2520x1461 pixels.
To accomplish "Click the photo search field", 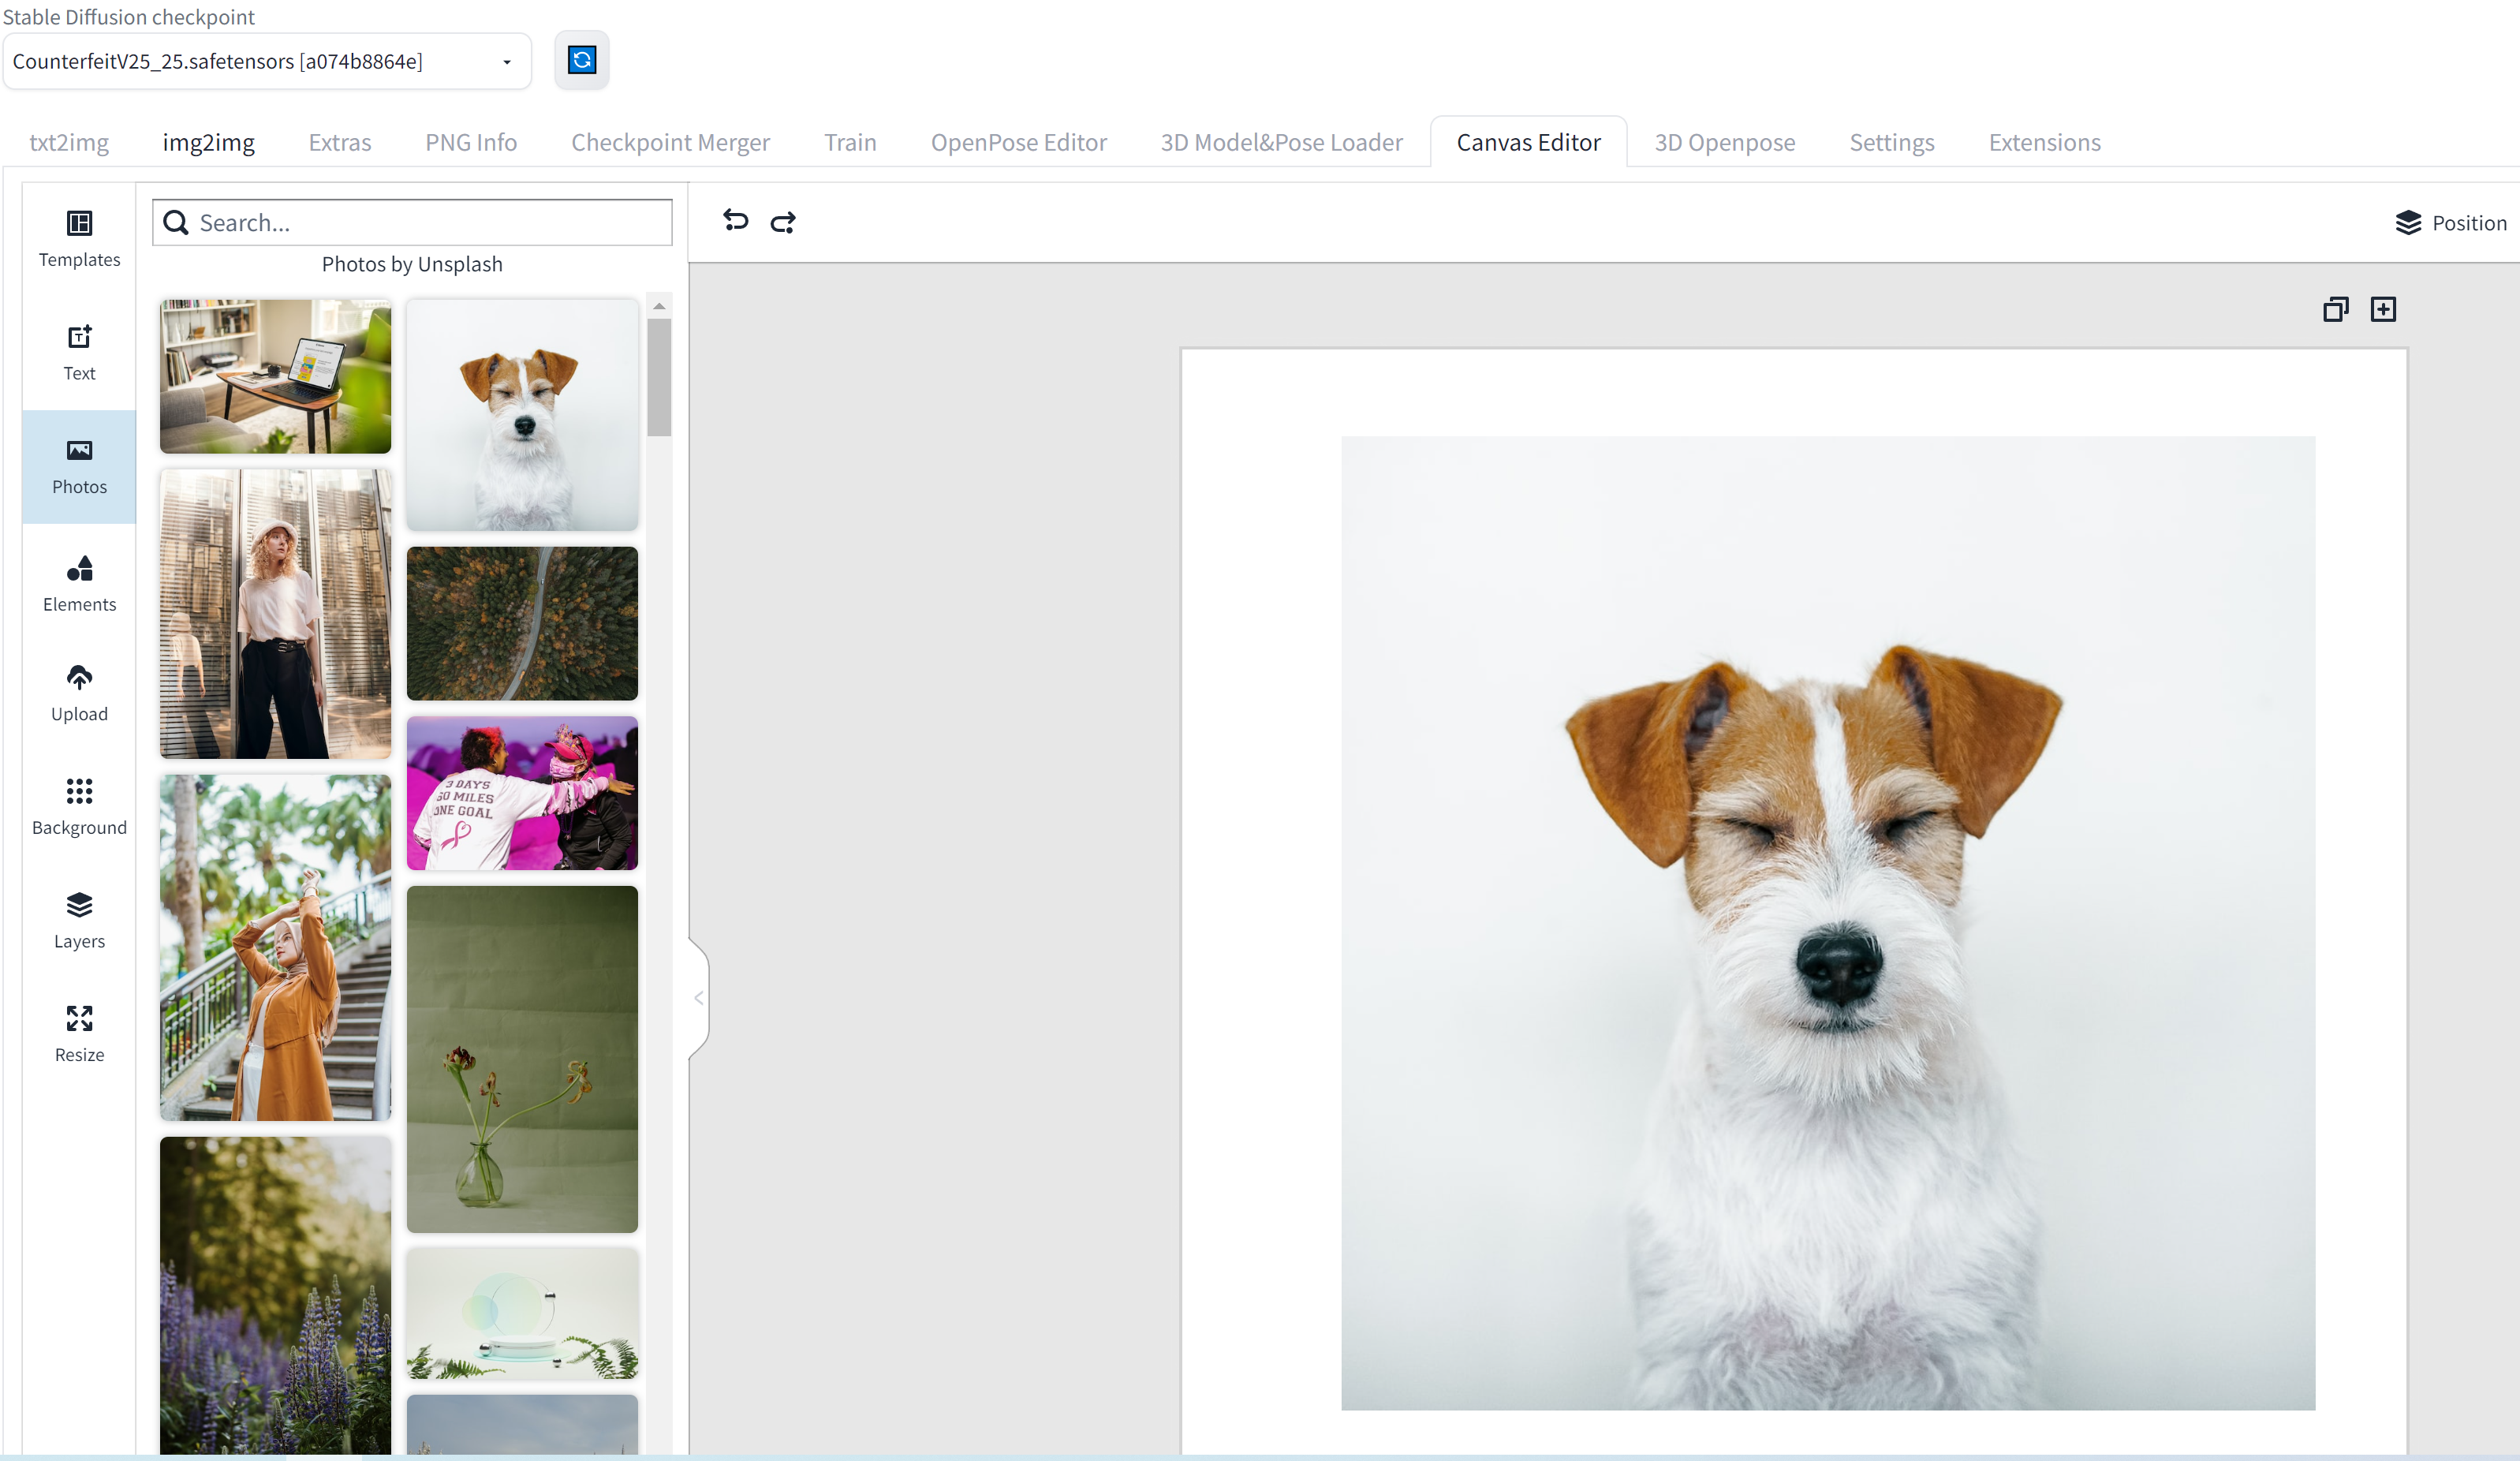I will pos(430,222).
